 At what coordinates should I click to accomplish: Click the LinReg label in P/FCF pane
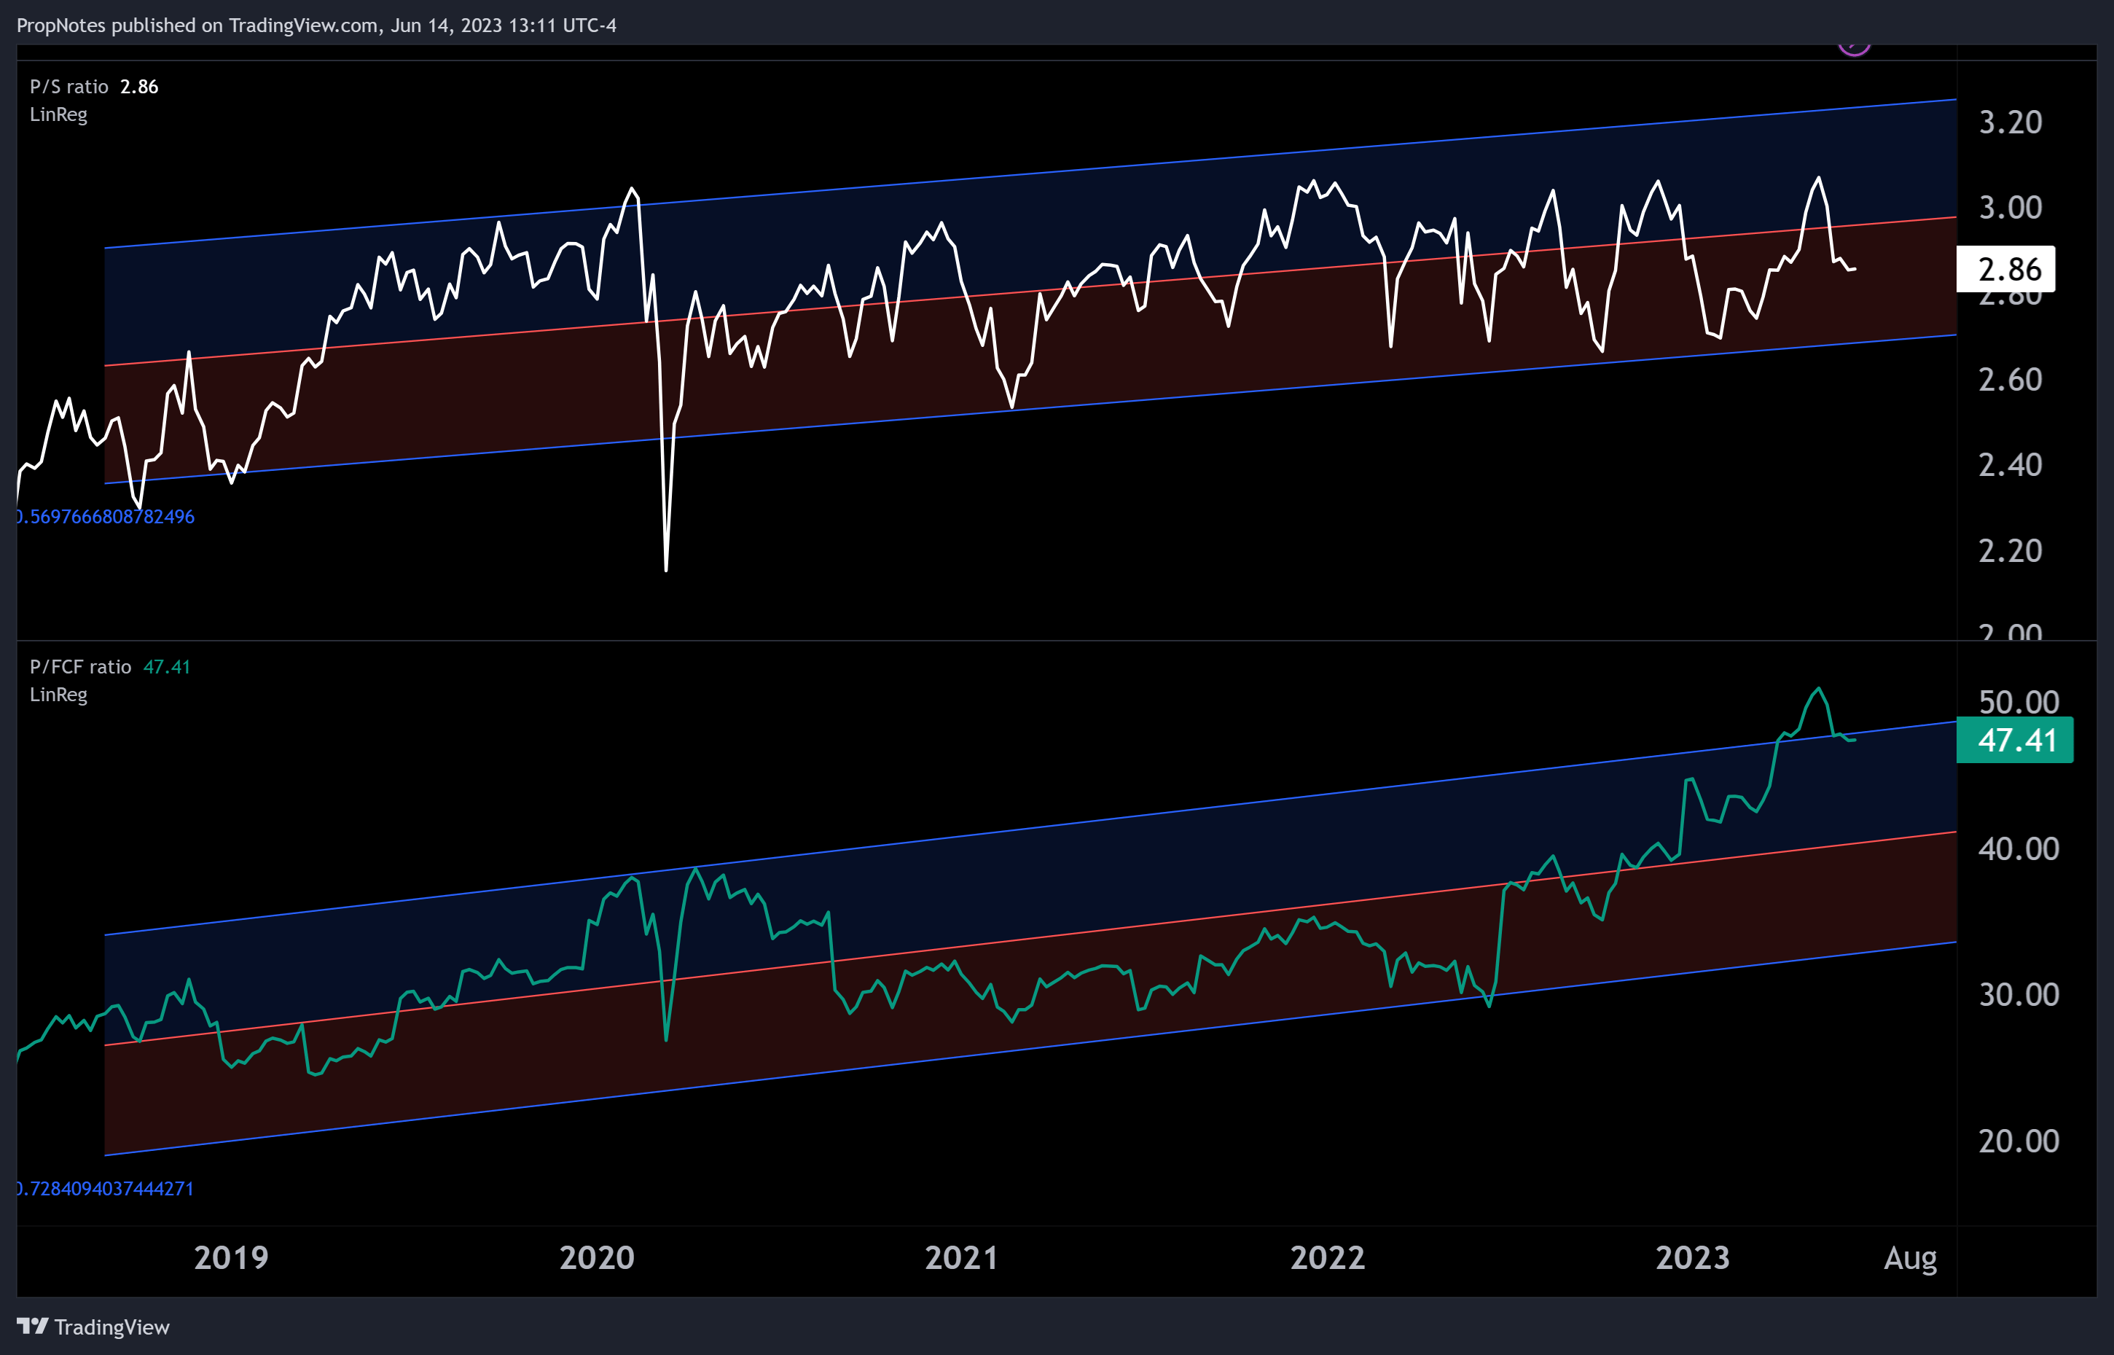point(58,694)
